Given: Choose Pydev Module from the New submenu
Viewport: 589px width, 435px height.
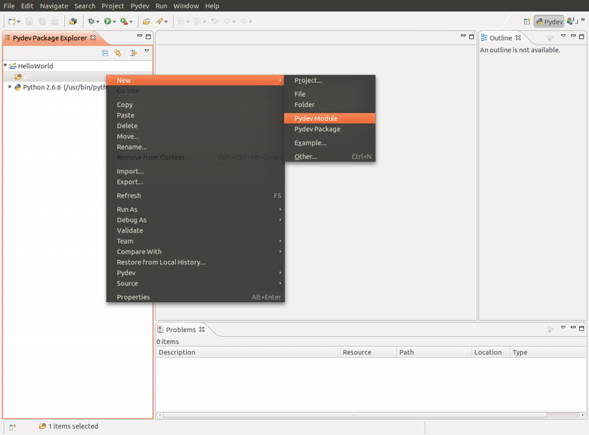Looking at the screenshot, I should [330, 118].
